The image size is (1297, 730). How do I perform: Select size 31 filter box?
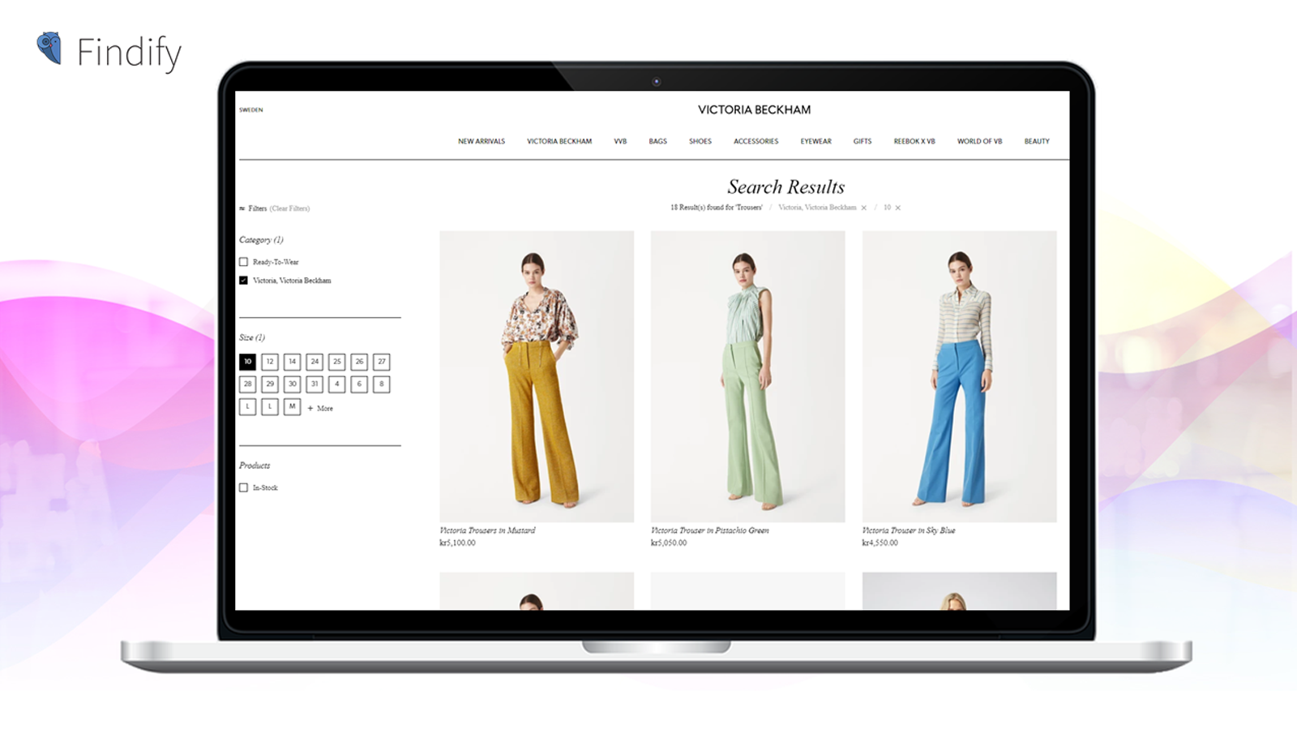(x=315, y=384)
